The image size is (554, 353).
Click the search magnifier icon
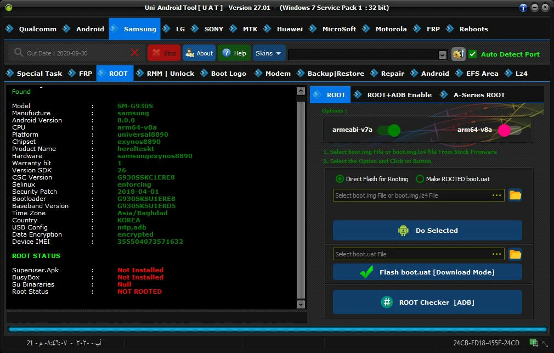point(19,53)
